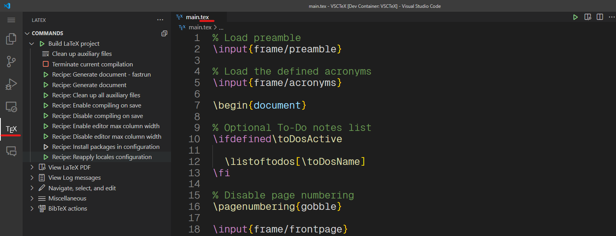Image resolution: width=616 pixels, height=236 pixels.
Task: Split the editor to the right
Action: pyautogui.click(x=600, y=17)
